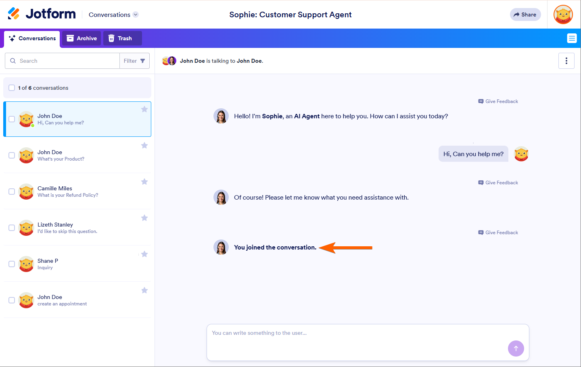Click the send message arrow button

[x=516, y=348]
